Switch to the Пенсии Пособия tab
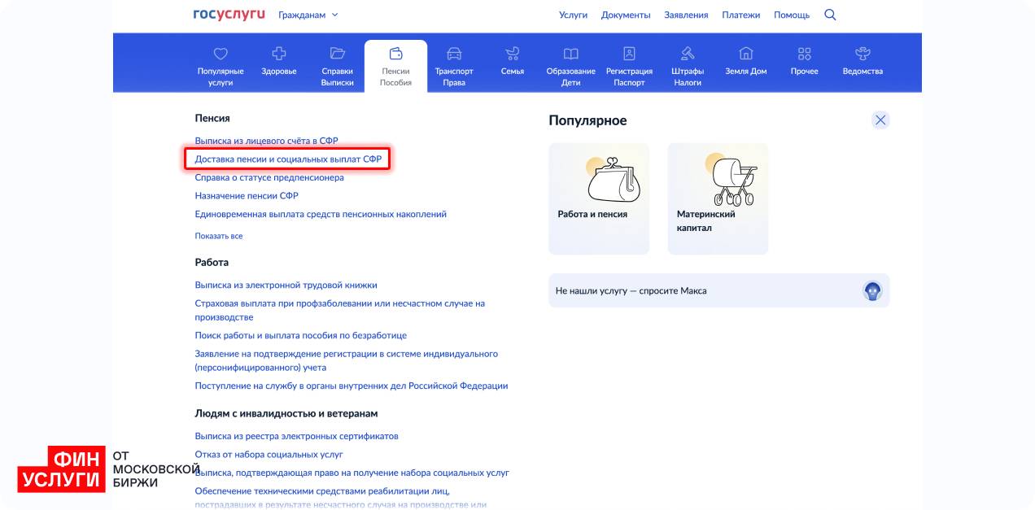This screenshot has height=510, width=1035. (x=395, y=65)
